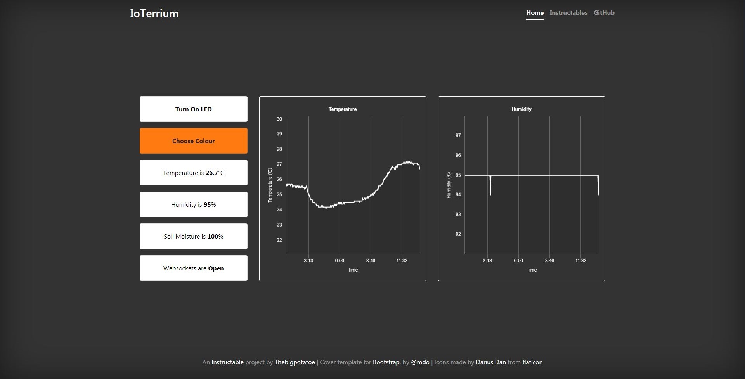Viewport: 745px width, 379px height.
Task: Follow the Instructable footer link
Action: coord(227,362)
